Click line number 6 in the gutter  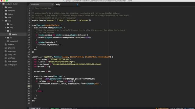point(29,20)
